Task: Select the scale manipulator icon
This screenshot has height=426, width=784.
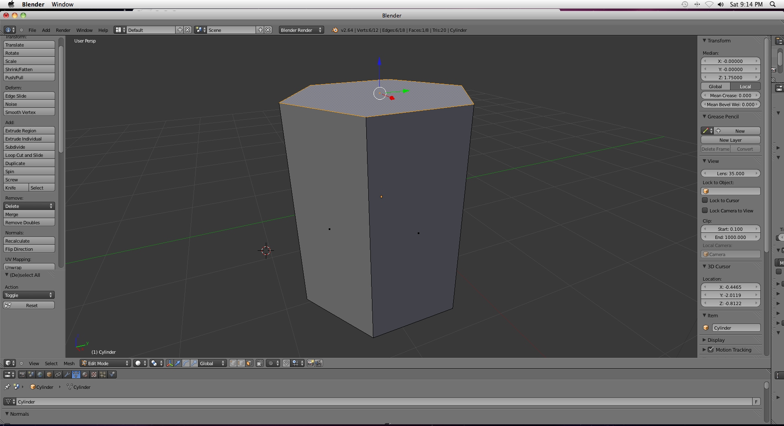Action: tap(194, 363)
